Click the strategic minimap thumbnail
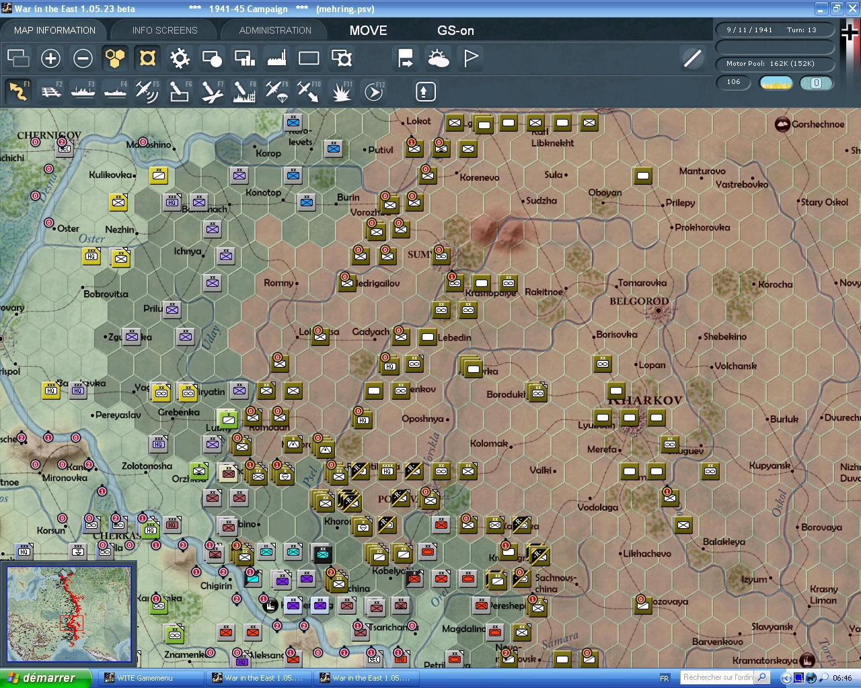This screenshot has height=688, width=861. coord(69,615)
